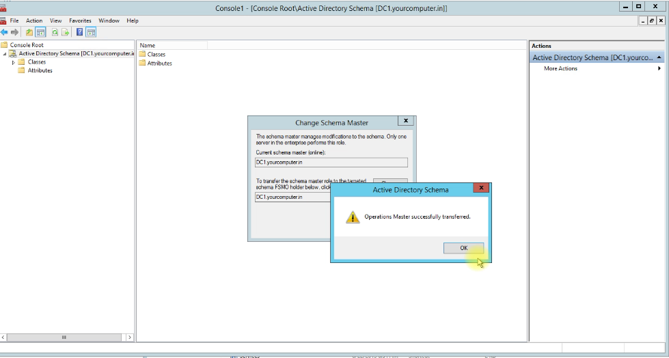This screenshot has width=669, height=358.
Task: Close the Active Directory Schema message box
Action: (x=481, y=188)
